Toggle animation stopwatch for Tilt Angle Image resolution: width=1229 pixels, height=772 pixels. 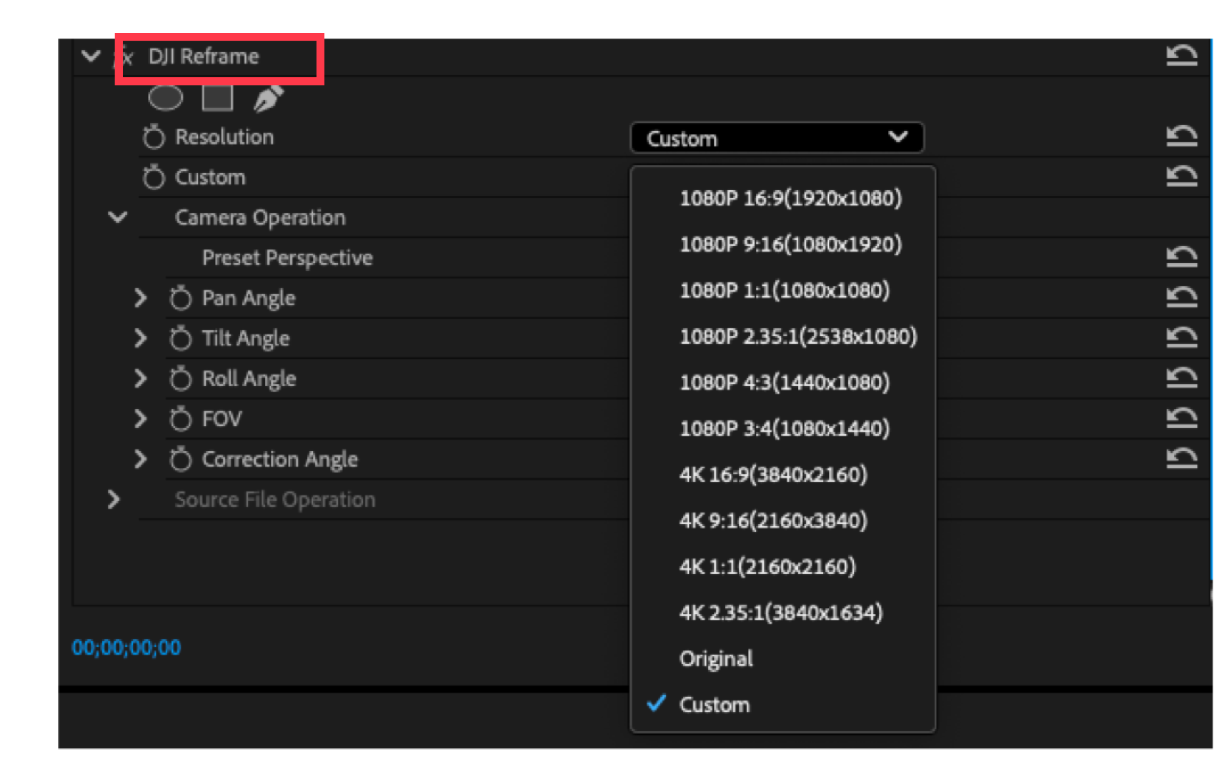pyautogui.click(x=181, y=338)
